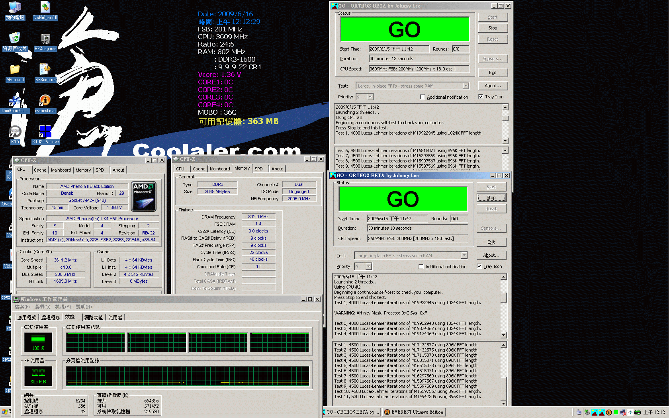The image size is (669, 418).
Task: Click the scrollbar thumb of the CPU #0 launch log
Action: click(x=505, y=118)
